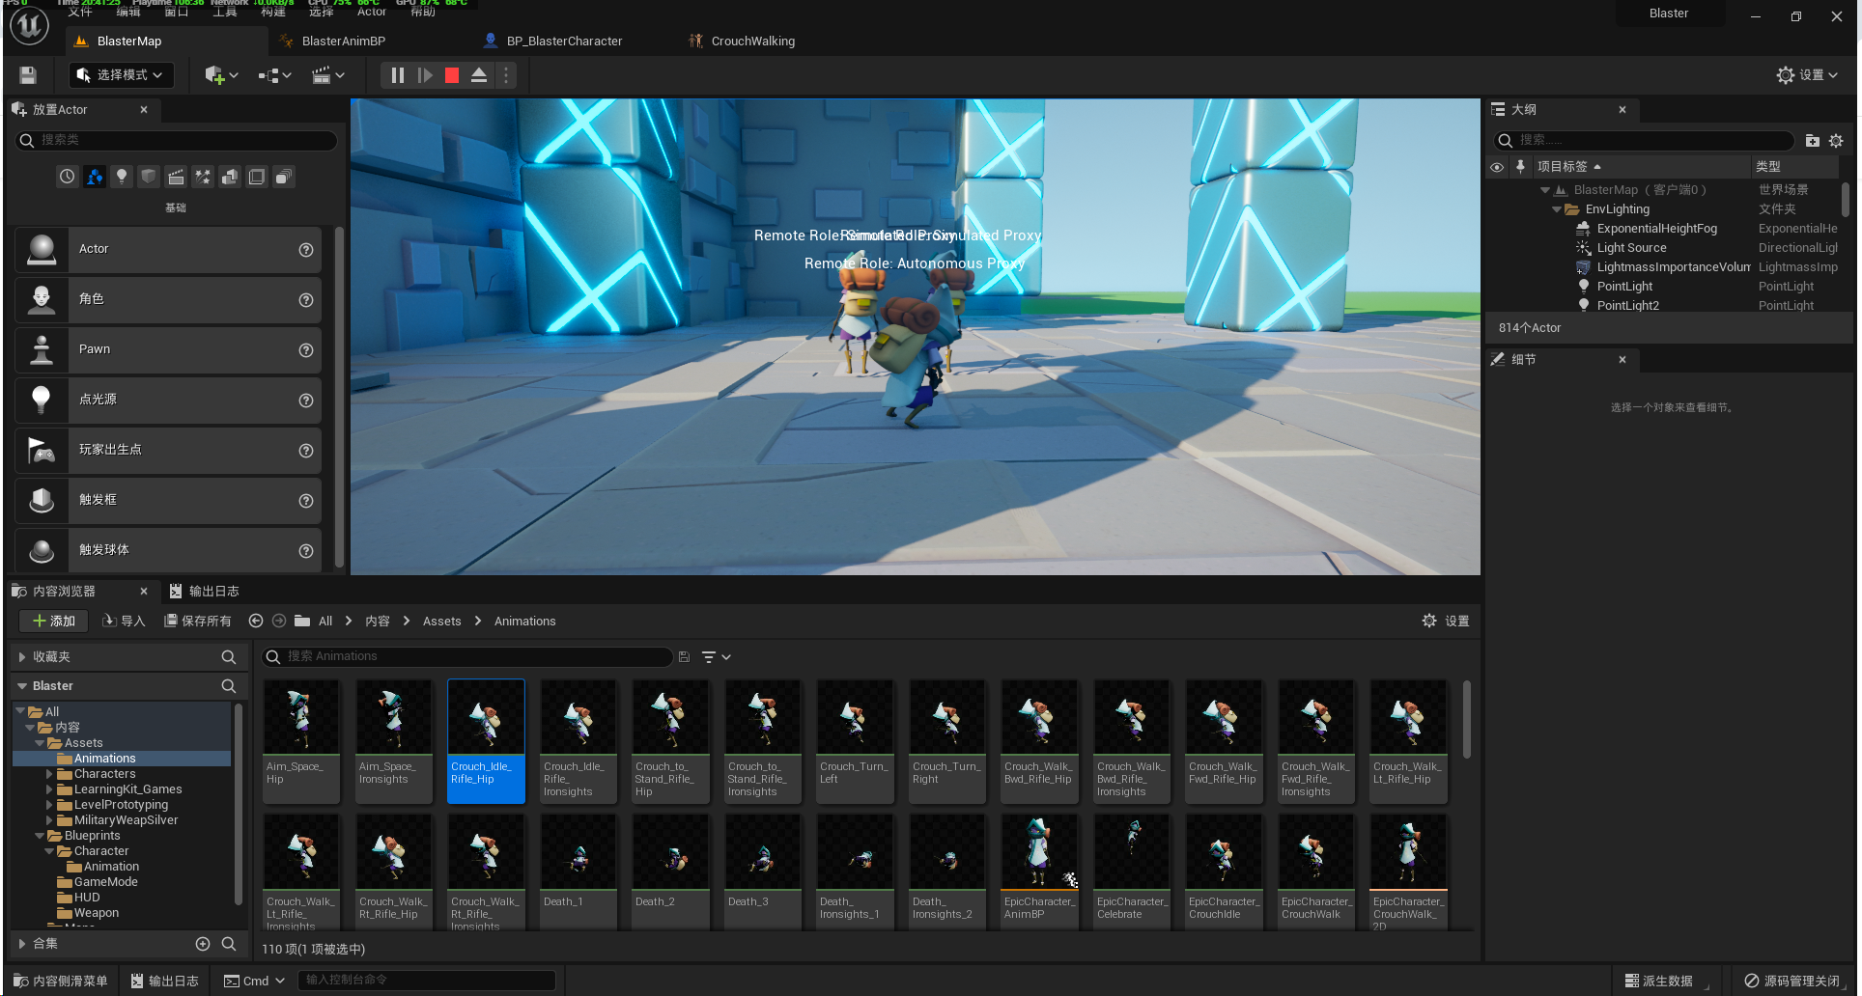The image size is (1862, 996).
Task: Open the 输出日志 tab beside content browser
Action: click(x=204, y=592)
